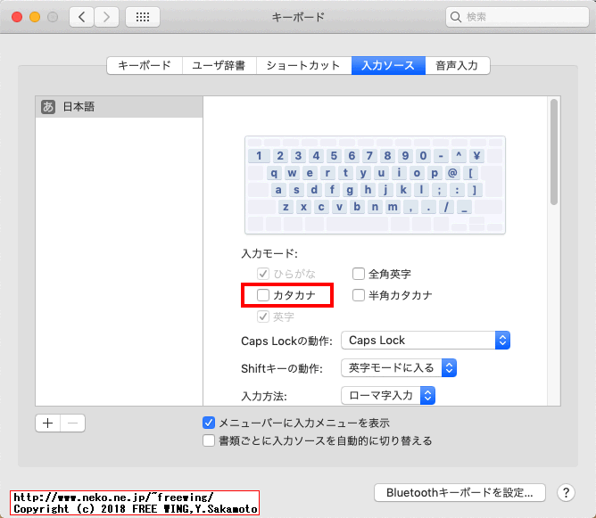Screen dimensions: 596x518
Task: Switch to the ショートカット tab
Action: click(x=303, y=66)
